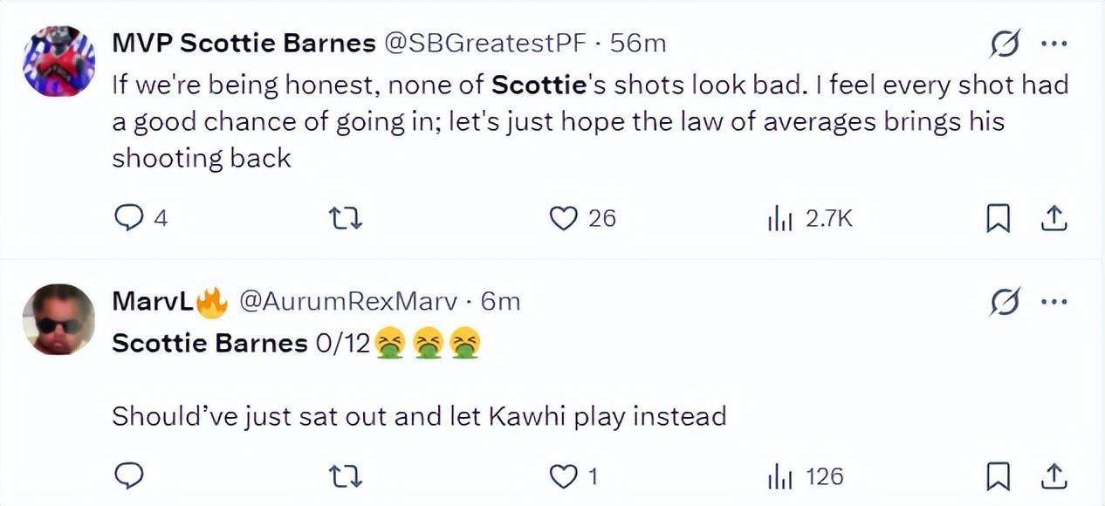
Task: Like MarvL's tweet with 1 like
Action: coord(563,475)
